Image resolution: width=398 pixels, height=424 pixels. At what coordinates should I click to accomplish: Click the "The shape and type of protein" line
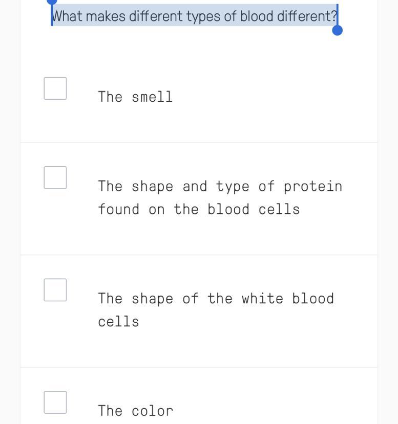pyautogui.click(x=220, y=186)
